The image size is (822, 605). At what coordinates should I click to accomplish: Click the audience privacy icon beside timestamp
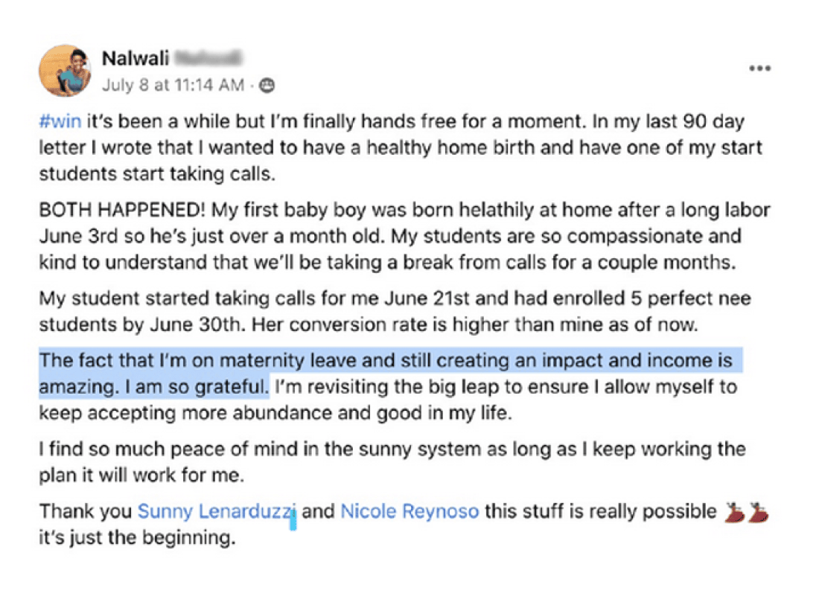pos(267,86)
